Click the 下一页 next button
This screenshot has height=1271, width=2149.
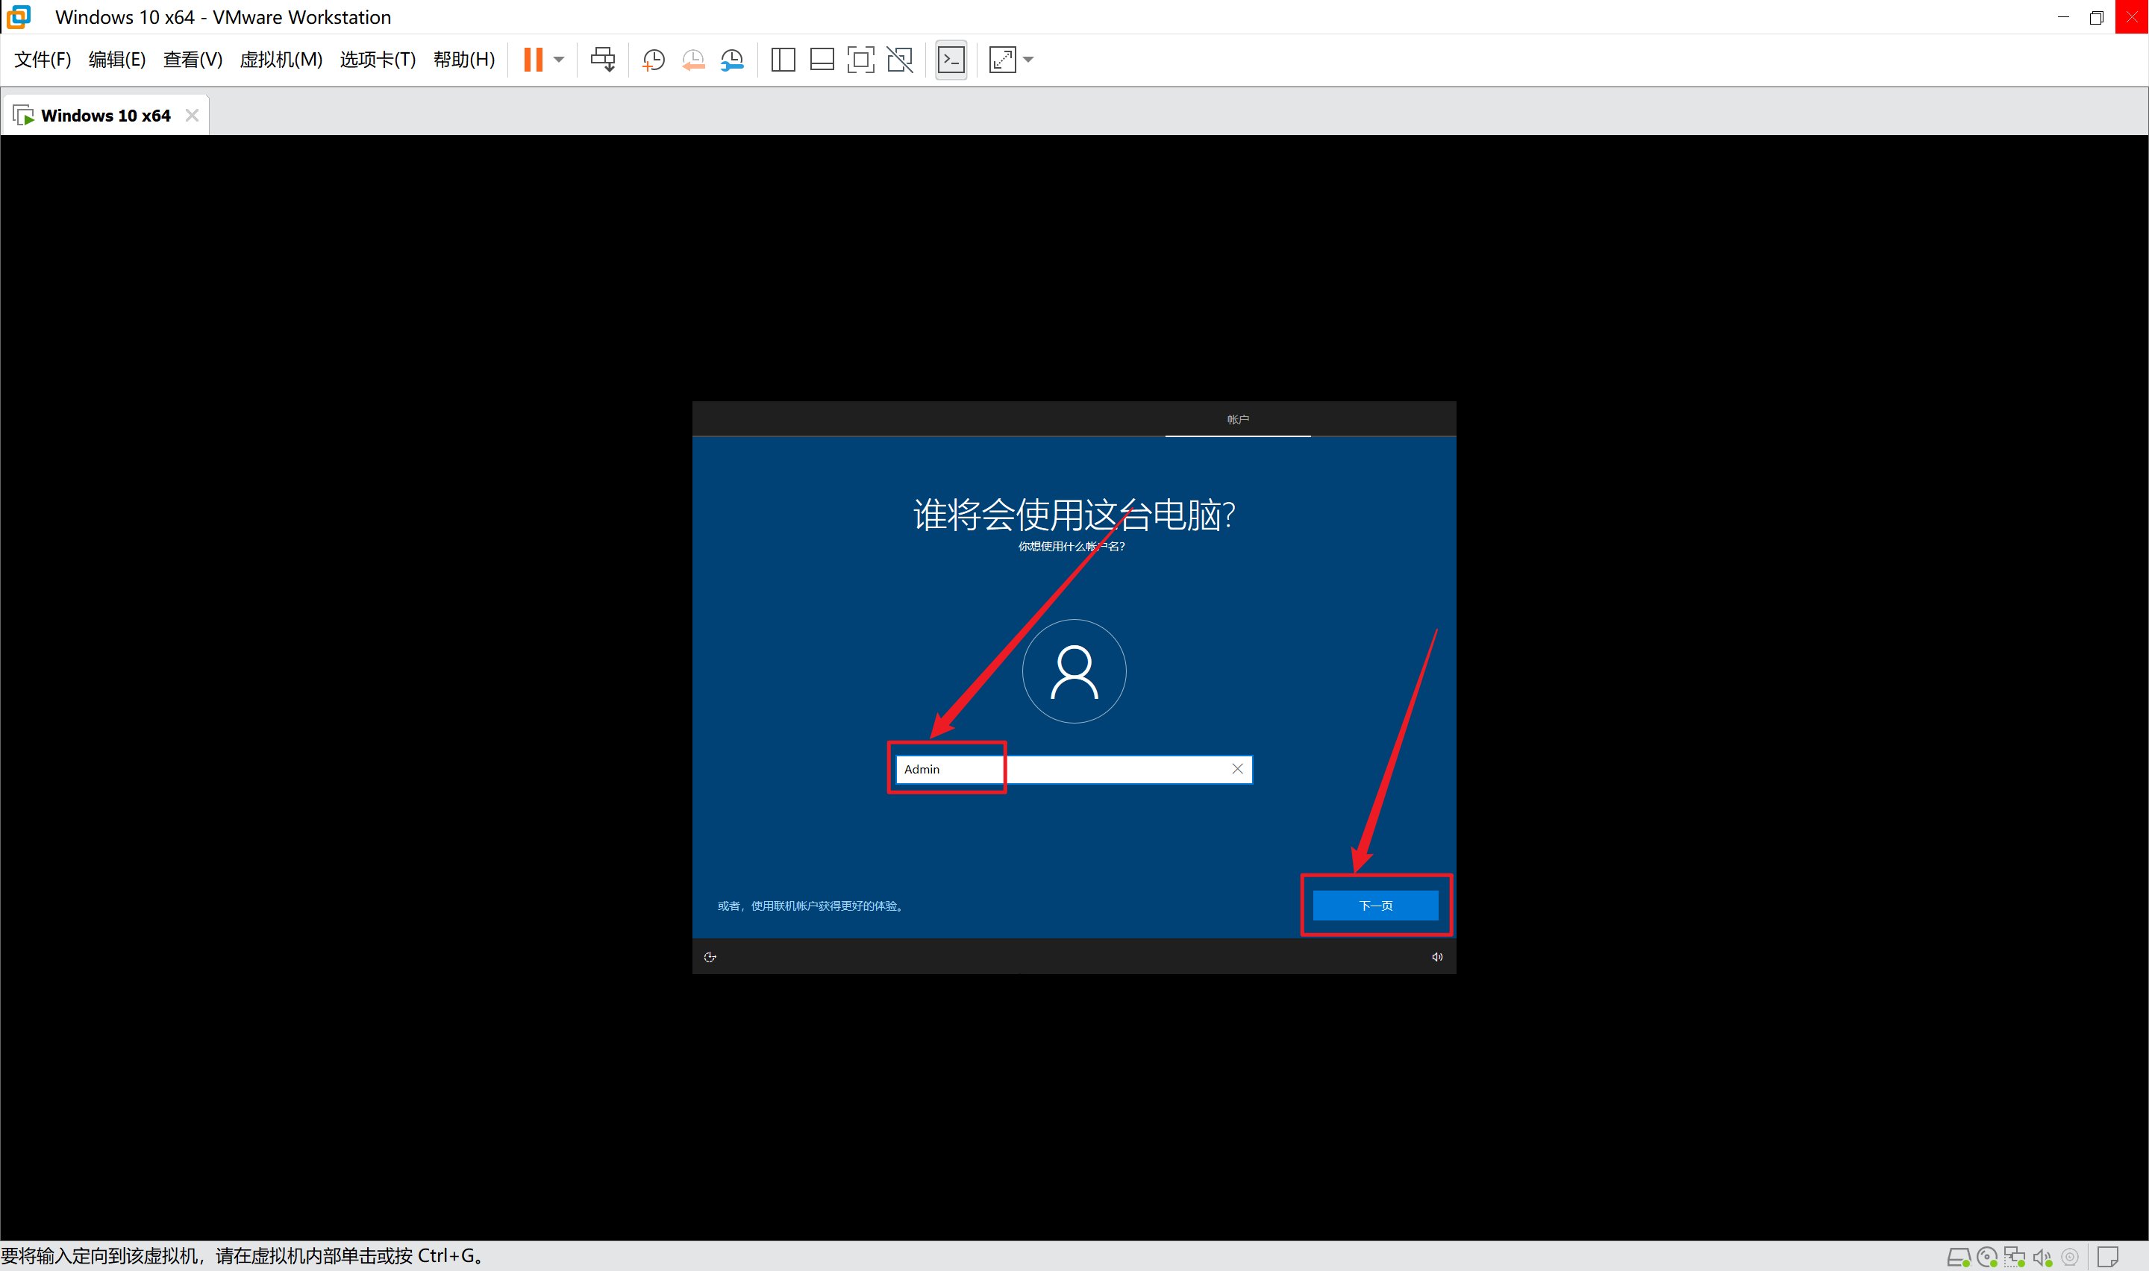(1374, 906)
